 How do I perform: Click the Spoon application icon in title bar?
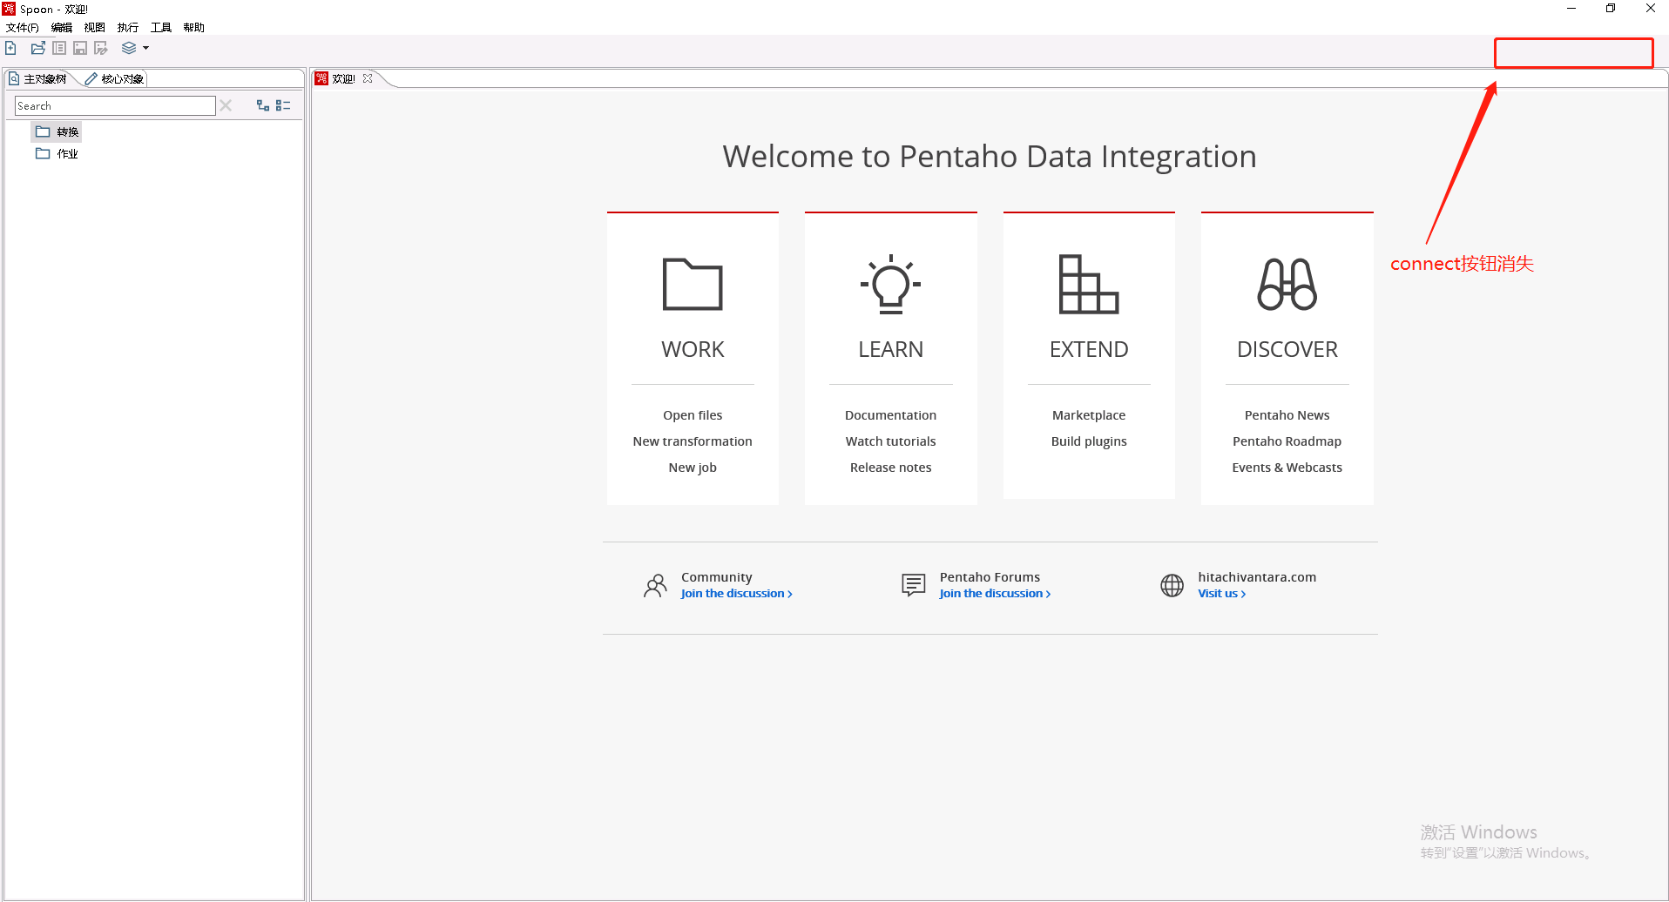tap(9, 9)
